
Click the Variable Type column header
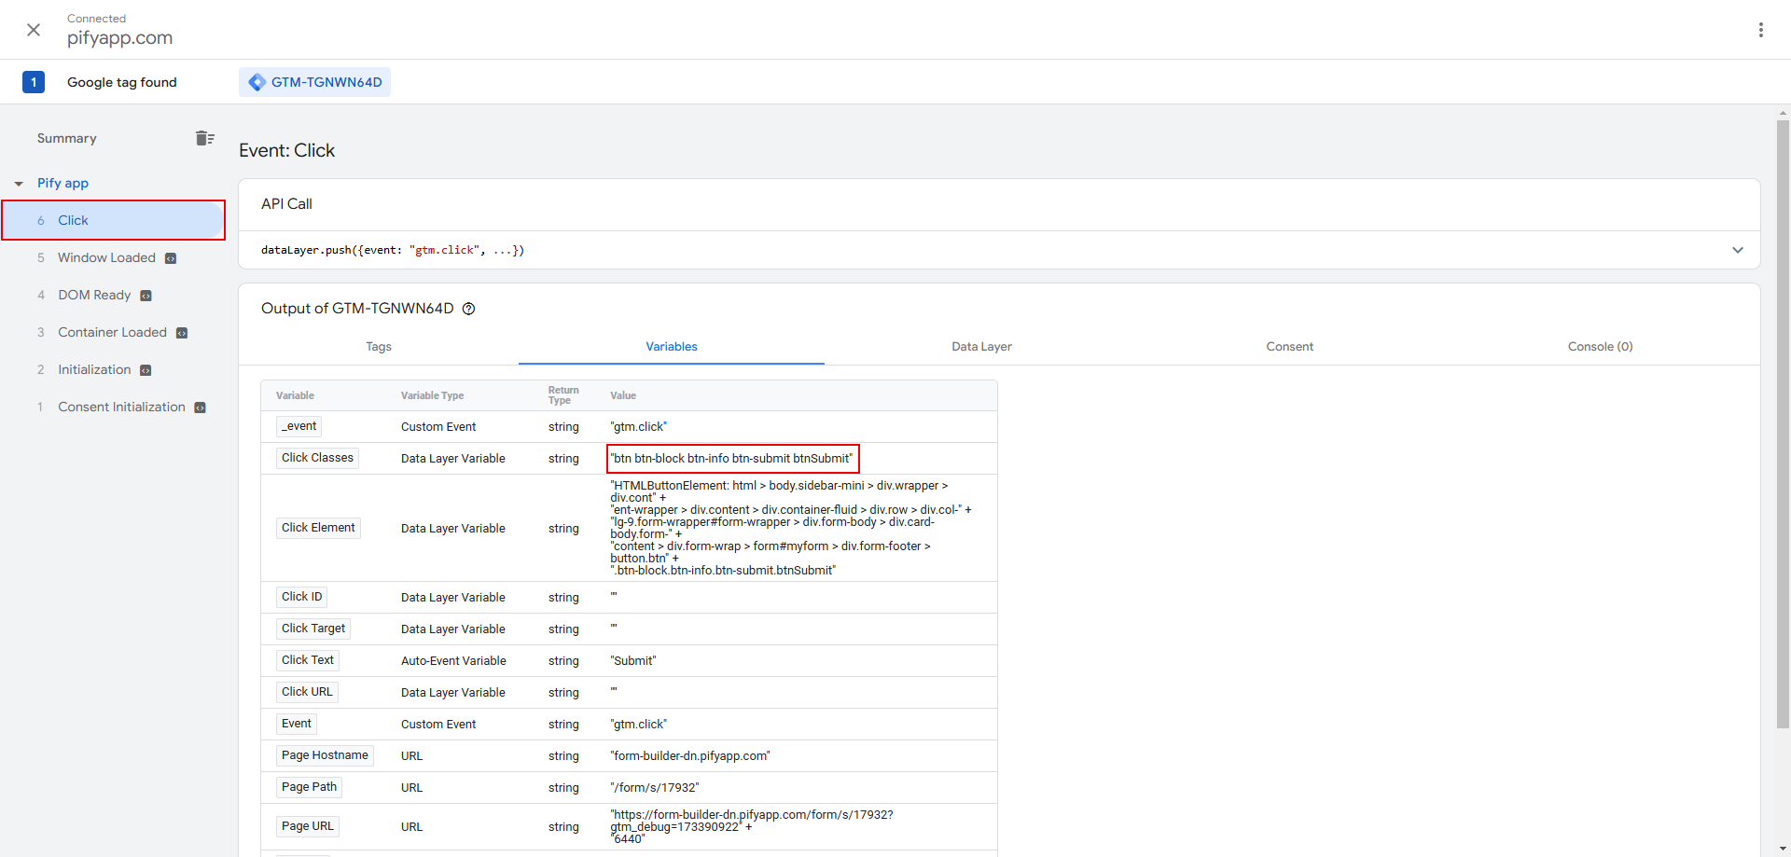[432, 395]
